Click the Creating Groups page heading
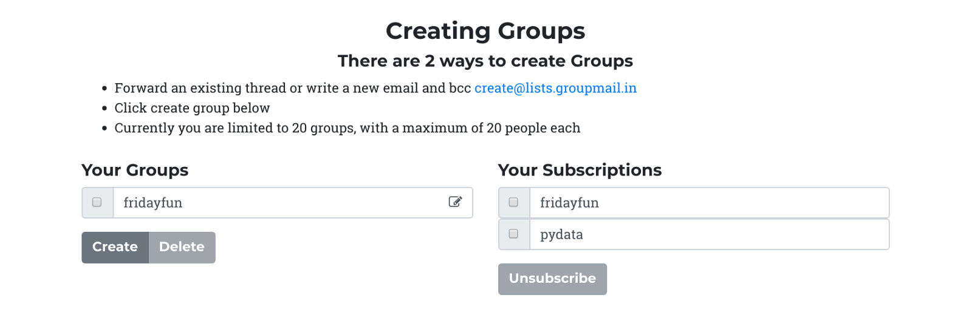972x326 pixels. click(x=485, y=31)
